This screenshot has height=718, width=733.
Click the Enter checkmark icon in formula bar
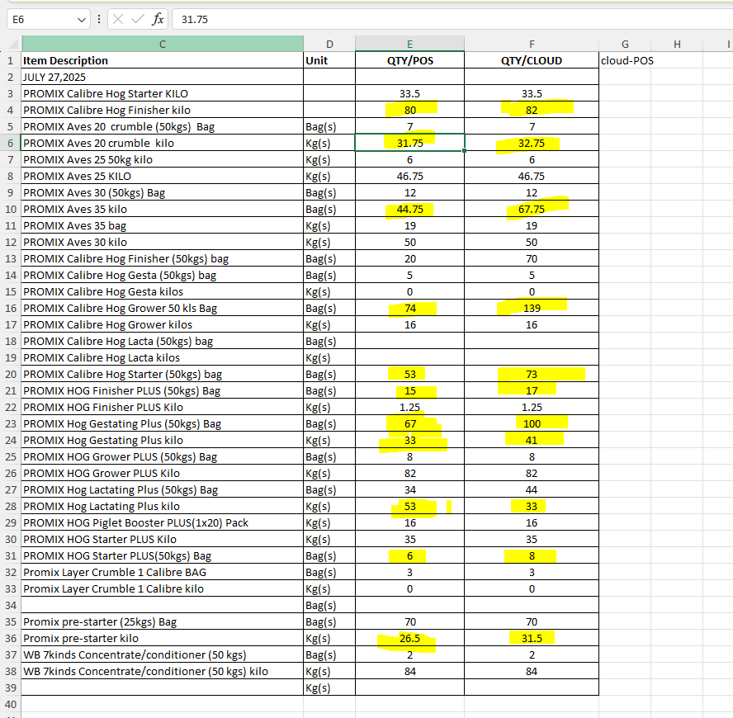click(138, 19)
